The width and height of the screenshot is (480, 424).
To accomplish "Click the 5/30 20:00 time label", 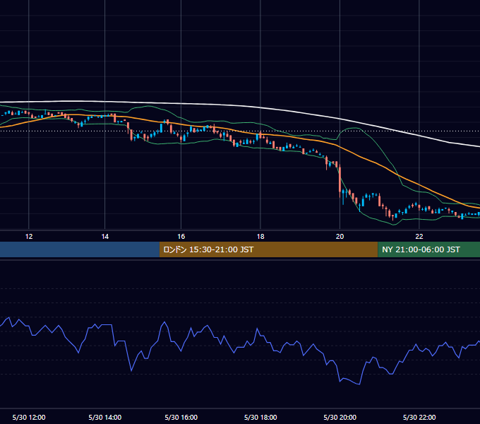I will point(340,417).
